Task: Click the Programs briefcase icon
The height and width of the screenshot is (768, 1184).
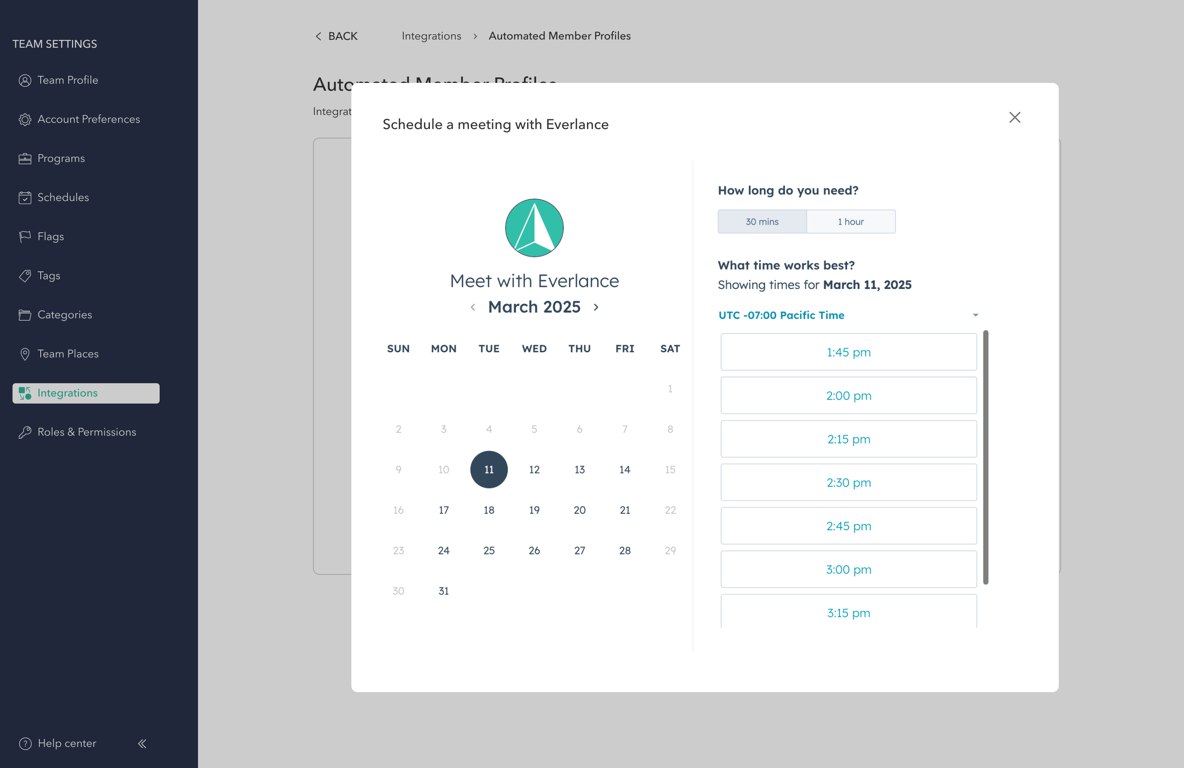Action: click(25, 159)
